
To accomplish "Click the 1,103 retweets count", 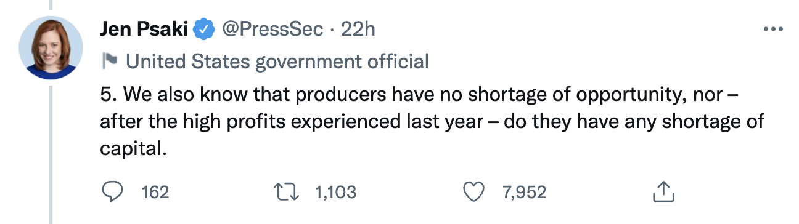I will click(x=335, y=193).
